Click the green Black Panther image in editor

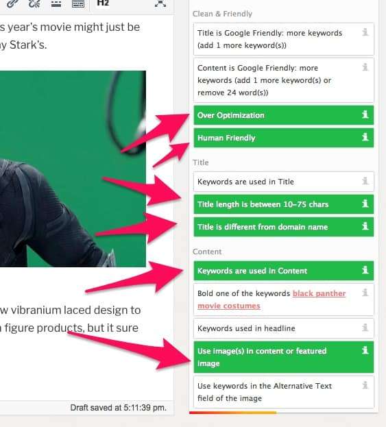(x=73, y=169)
